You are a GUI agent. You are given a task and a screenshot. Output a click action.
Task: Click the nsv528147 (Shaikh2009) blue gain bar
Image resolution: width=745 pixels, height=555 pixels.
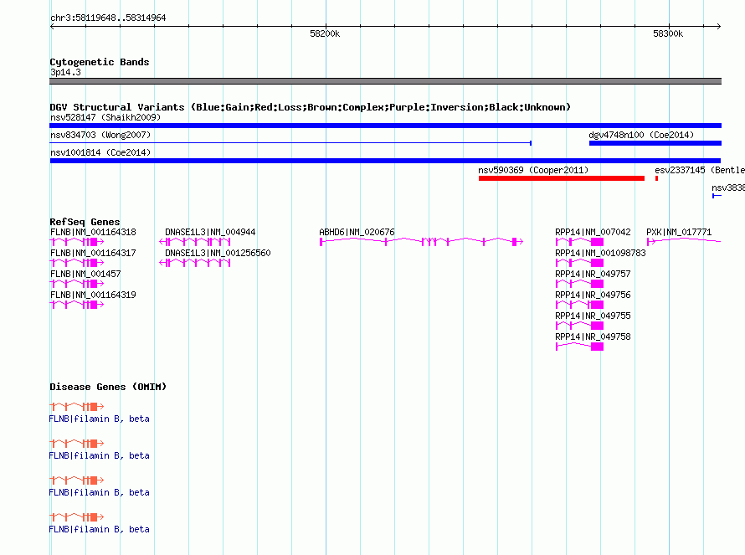click(385, 126)
